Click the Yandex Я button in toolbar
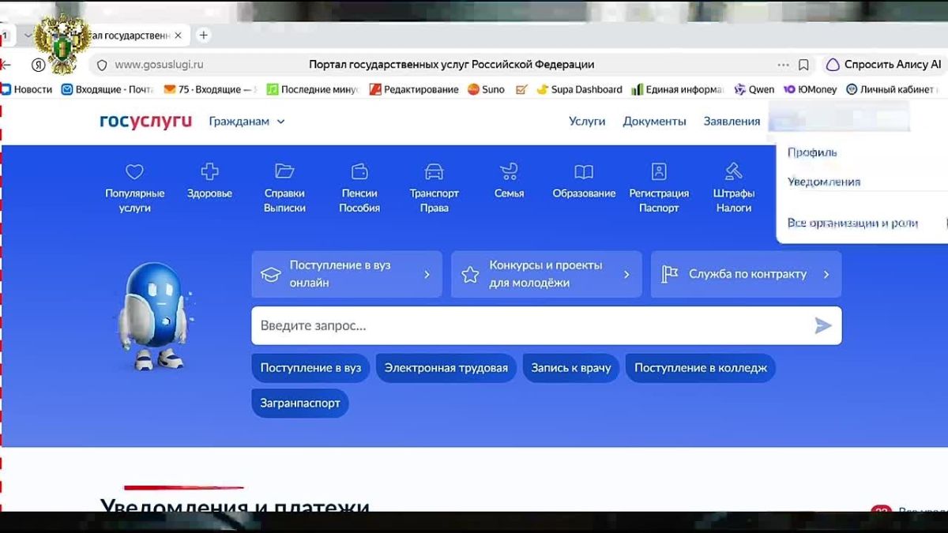The image size is (948, 533). 38,65
